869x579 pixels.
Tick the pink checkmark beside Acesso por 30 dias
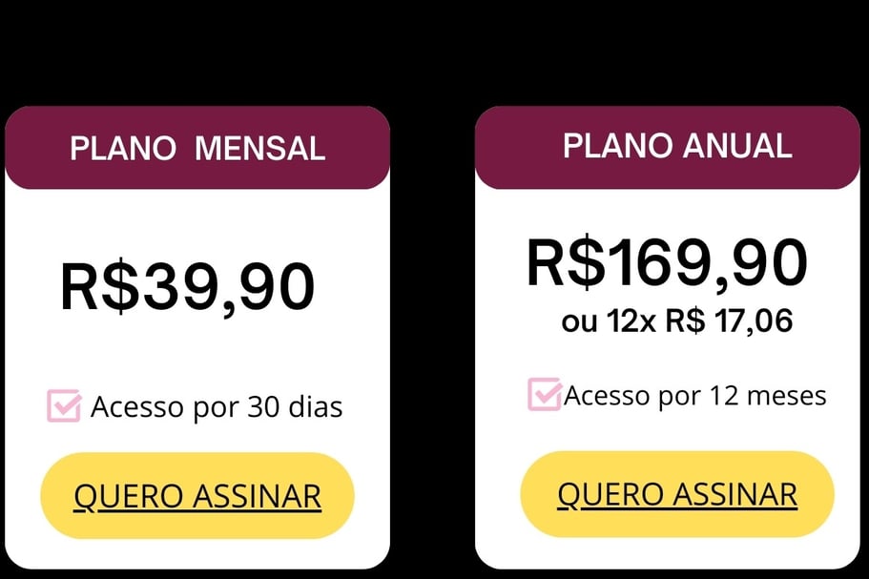click(x=64, y=405)
